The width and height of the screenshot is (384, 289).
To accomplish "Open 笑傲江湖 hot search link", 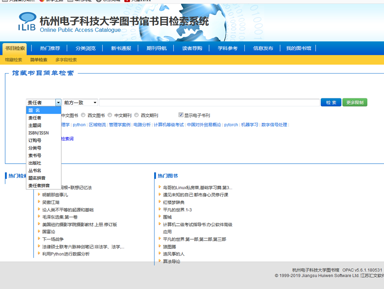I will [x=51, y=203].
